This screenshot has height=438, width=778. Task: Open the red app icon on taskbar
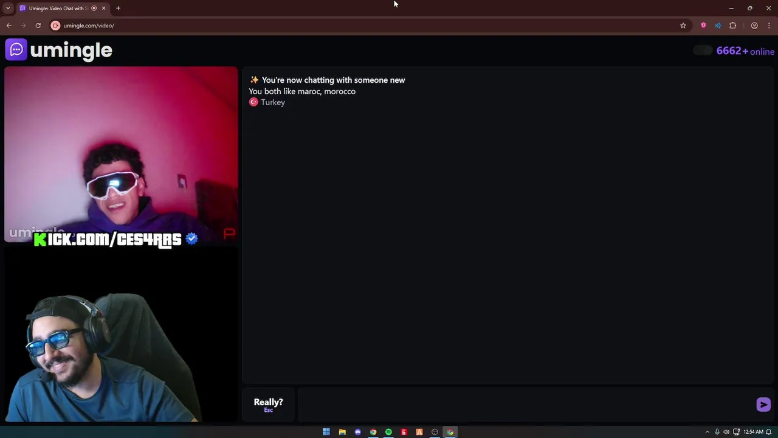pos(404,432)
